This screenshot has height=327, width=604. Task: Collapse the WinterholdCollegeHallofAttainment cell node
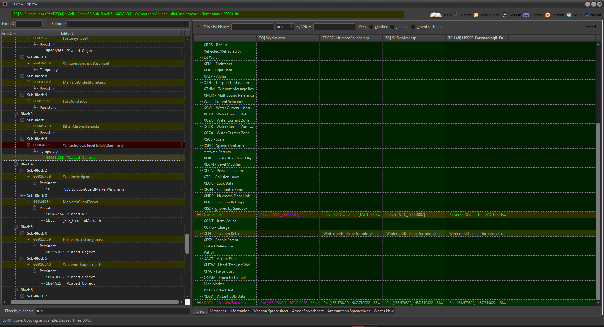[29, 145]
